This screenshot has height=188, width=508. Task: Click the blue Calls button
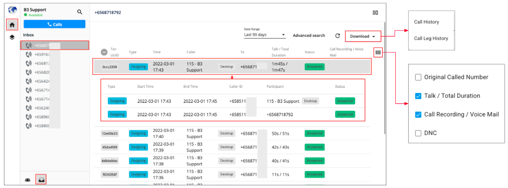pos(55,24)
